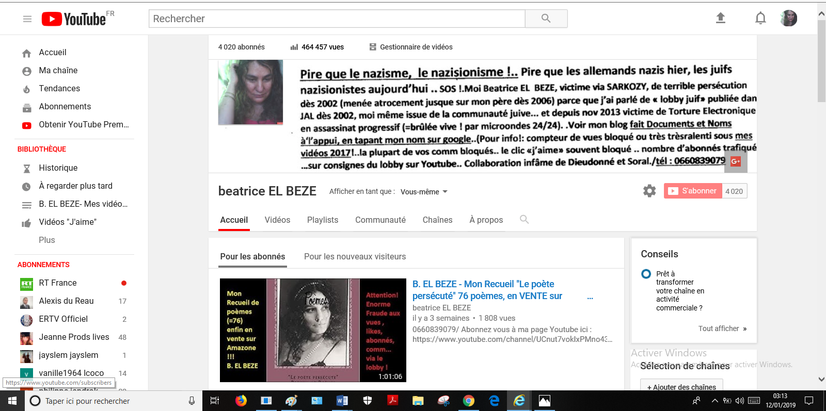Open the Windows action center

809,401
